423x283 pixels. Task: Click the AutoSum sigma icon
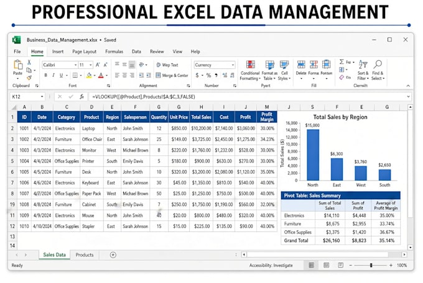(342, 62)
